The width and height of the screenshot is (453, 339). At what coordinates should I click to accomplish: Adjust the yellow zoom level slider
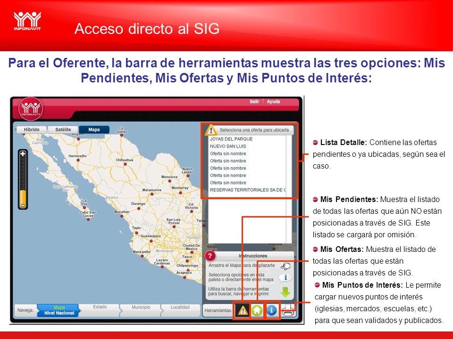tap(23, 199)
